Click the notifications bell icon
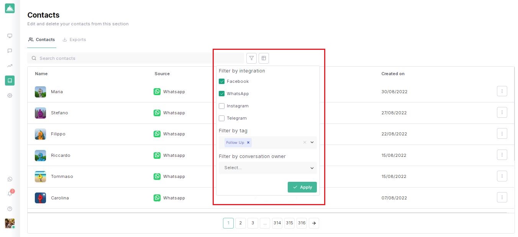 pos(10,194)
